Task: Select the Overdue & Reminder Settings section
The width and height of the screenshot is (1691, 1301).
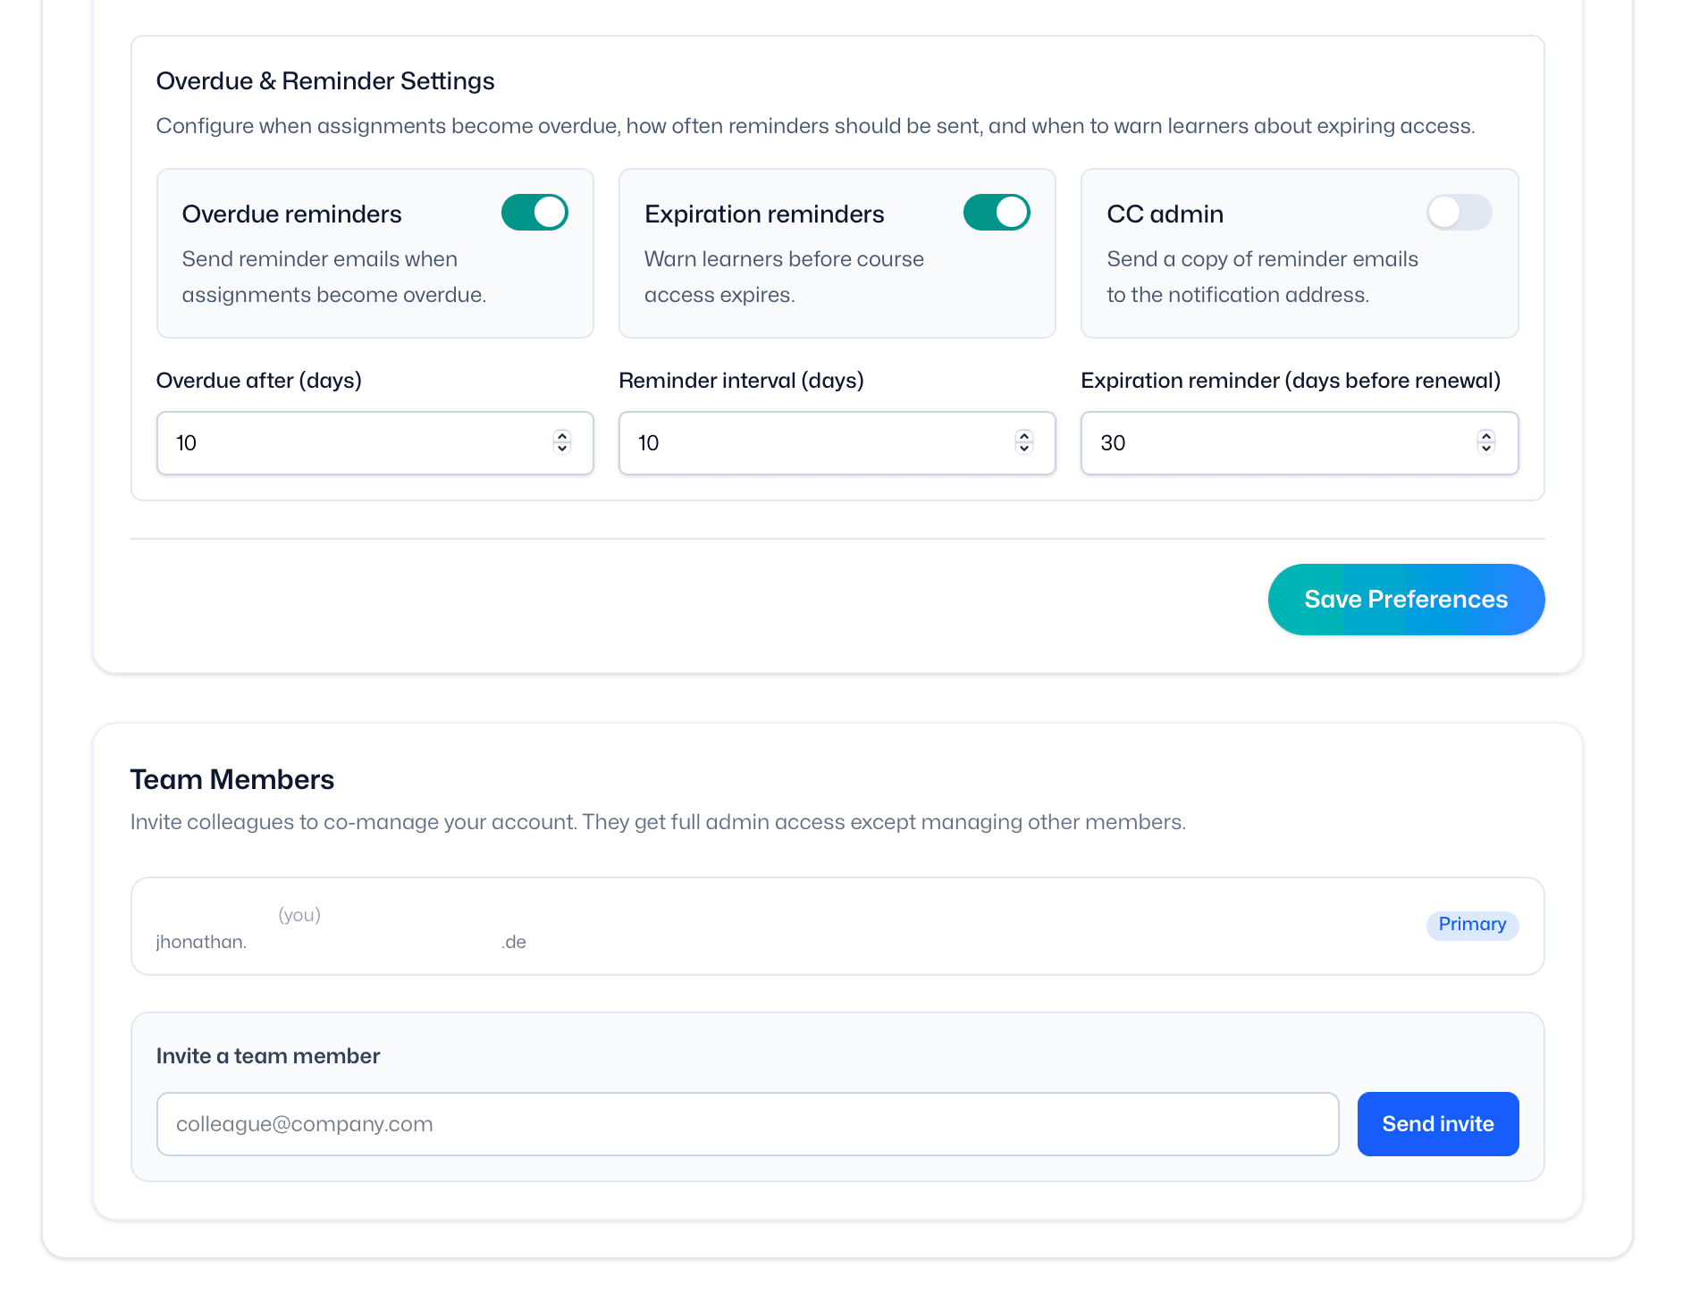Action: [x=325, y=80]
